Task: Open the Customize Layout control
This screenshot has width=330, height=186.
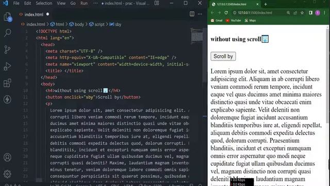Action: tap(157, 3)
